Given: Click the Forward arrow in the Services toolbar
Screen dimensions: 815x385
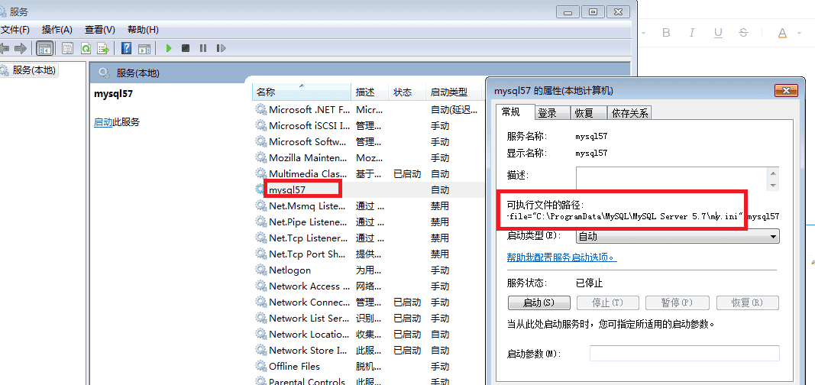Looking at the screenshot, I should point(21,48).
